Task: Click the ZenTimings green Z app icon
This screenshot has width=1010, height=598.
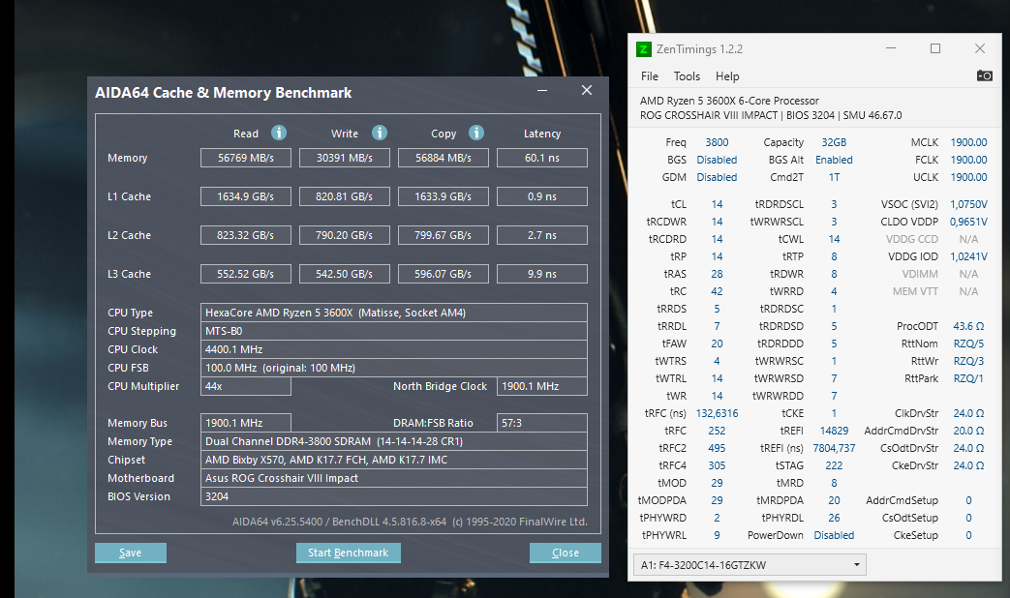Action: point(644,49)
